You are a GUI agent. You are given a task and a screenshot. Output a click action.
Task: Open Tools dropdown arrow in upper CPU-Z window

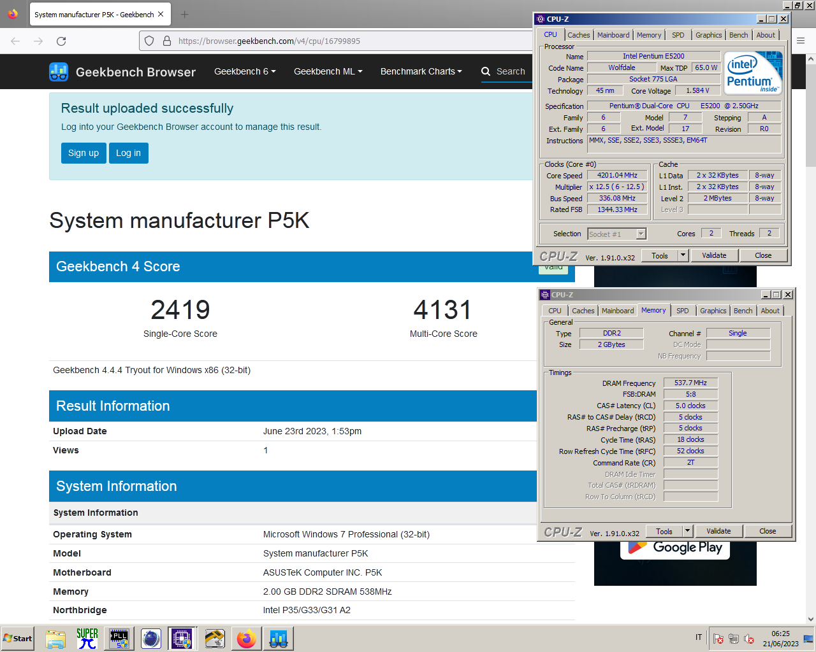coord(683,255)
